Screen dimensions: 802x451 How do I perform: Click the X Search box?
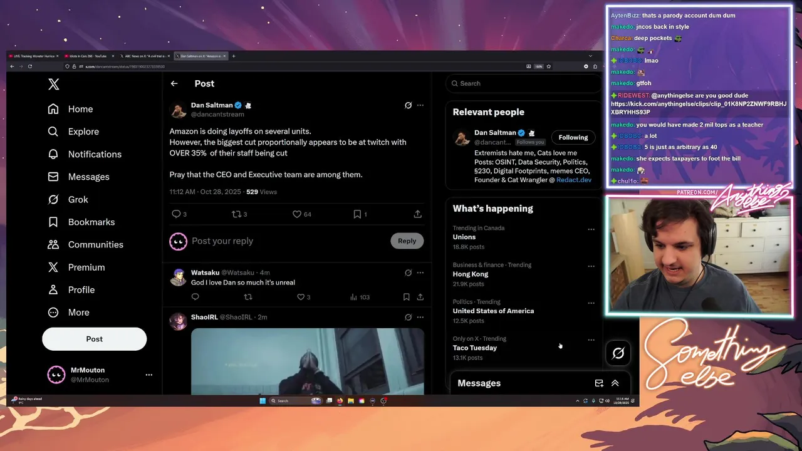pyautogui.click(x=524, y=83)
